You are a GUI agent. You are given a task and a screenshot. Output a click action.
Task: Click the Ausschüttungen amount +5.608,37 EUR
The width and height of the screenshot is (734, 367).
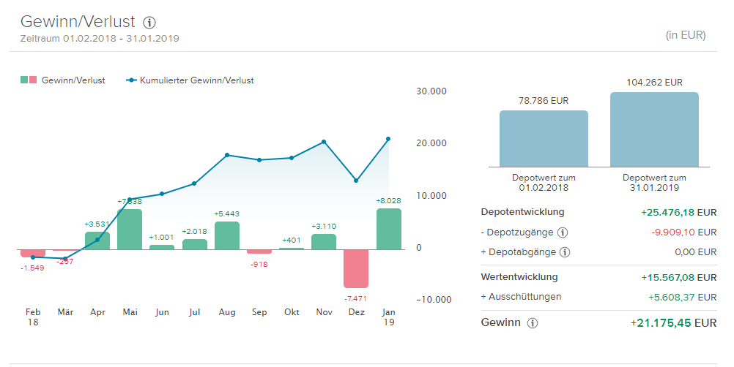coord(682,298)
